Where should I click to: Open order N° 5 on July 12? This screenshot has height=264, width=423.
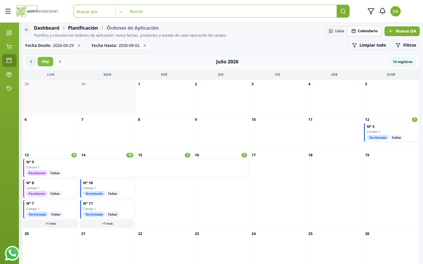tap(391, 133)
